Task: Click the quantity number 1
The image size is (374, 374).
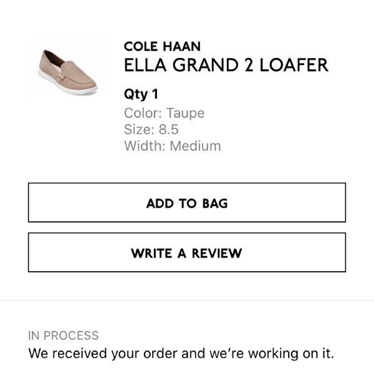Action: click(155, 94)
